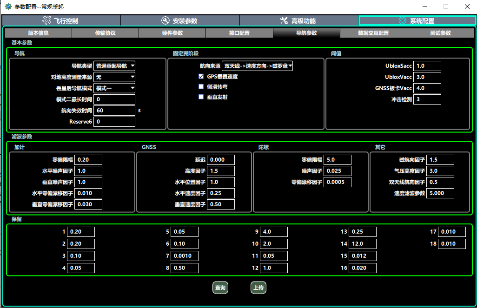
Task: Click the 冲击检测 input field
Action: click(x=427, y=99)
